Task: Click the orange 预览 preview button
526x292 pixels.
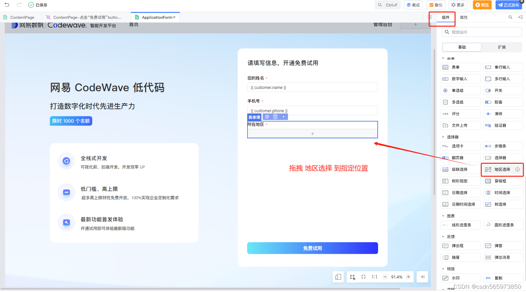Action: click(x=482, y=5)
